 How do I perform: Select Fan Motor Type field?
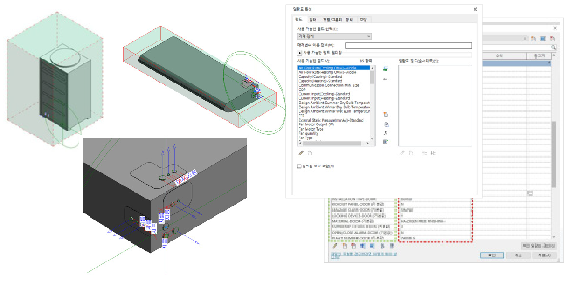coord(311,129)
